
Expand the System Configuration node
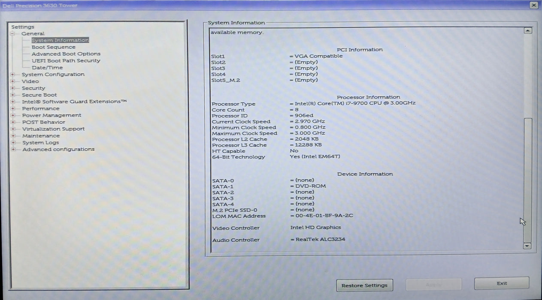coord(13,75)
